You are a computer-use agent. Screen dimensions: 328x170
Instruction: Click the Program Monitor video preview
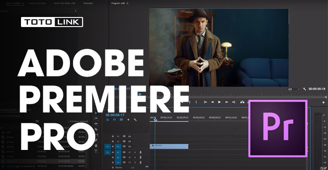219,48
